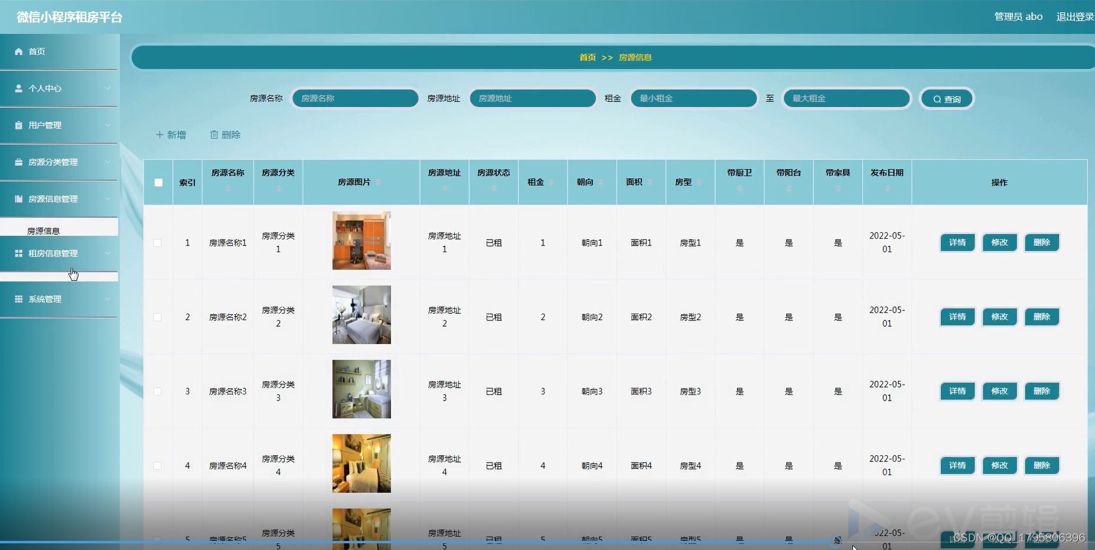1095x550 pixels.
Task: Sort by 房型 column arrows
Action: tap(699, 182)
